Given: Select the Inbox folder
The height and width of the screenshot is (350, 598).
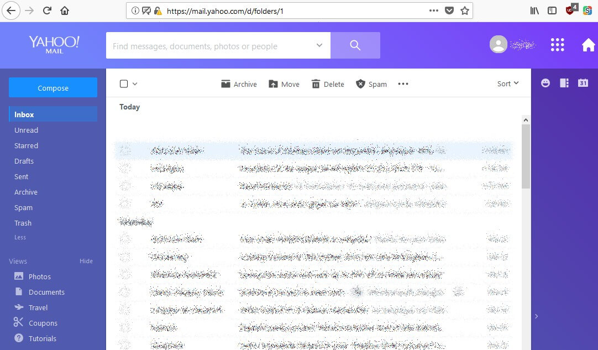Looking at the screenshot, I should pos(53,114).
